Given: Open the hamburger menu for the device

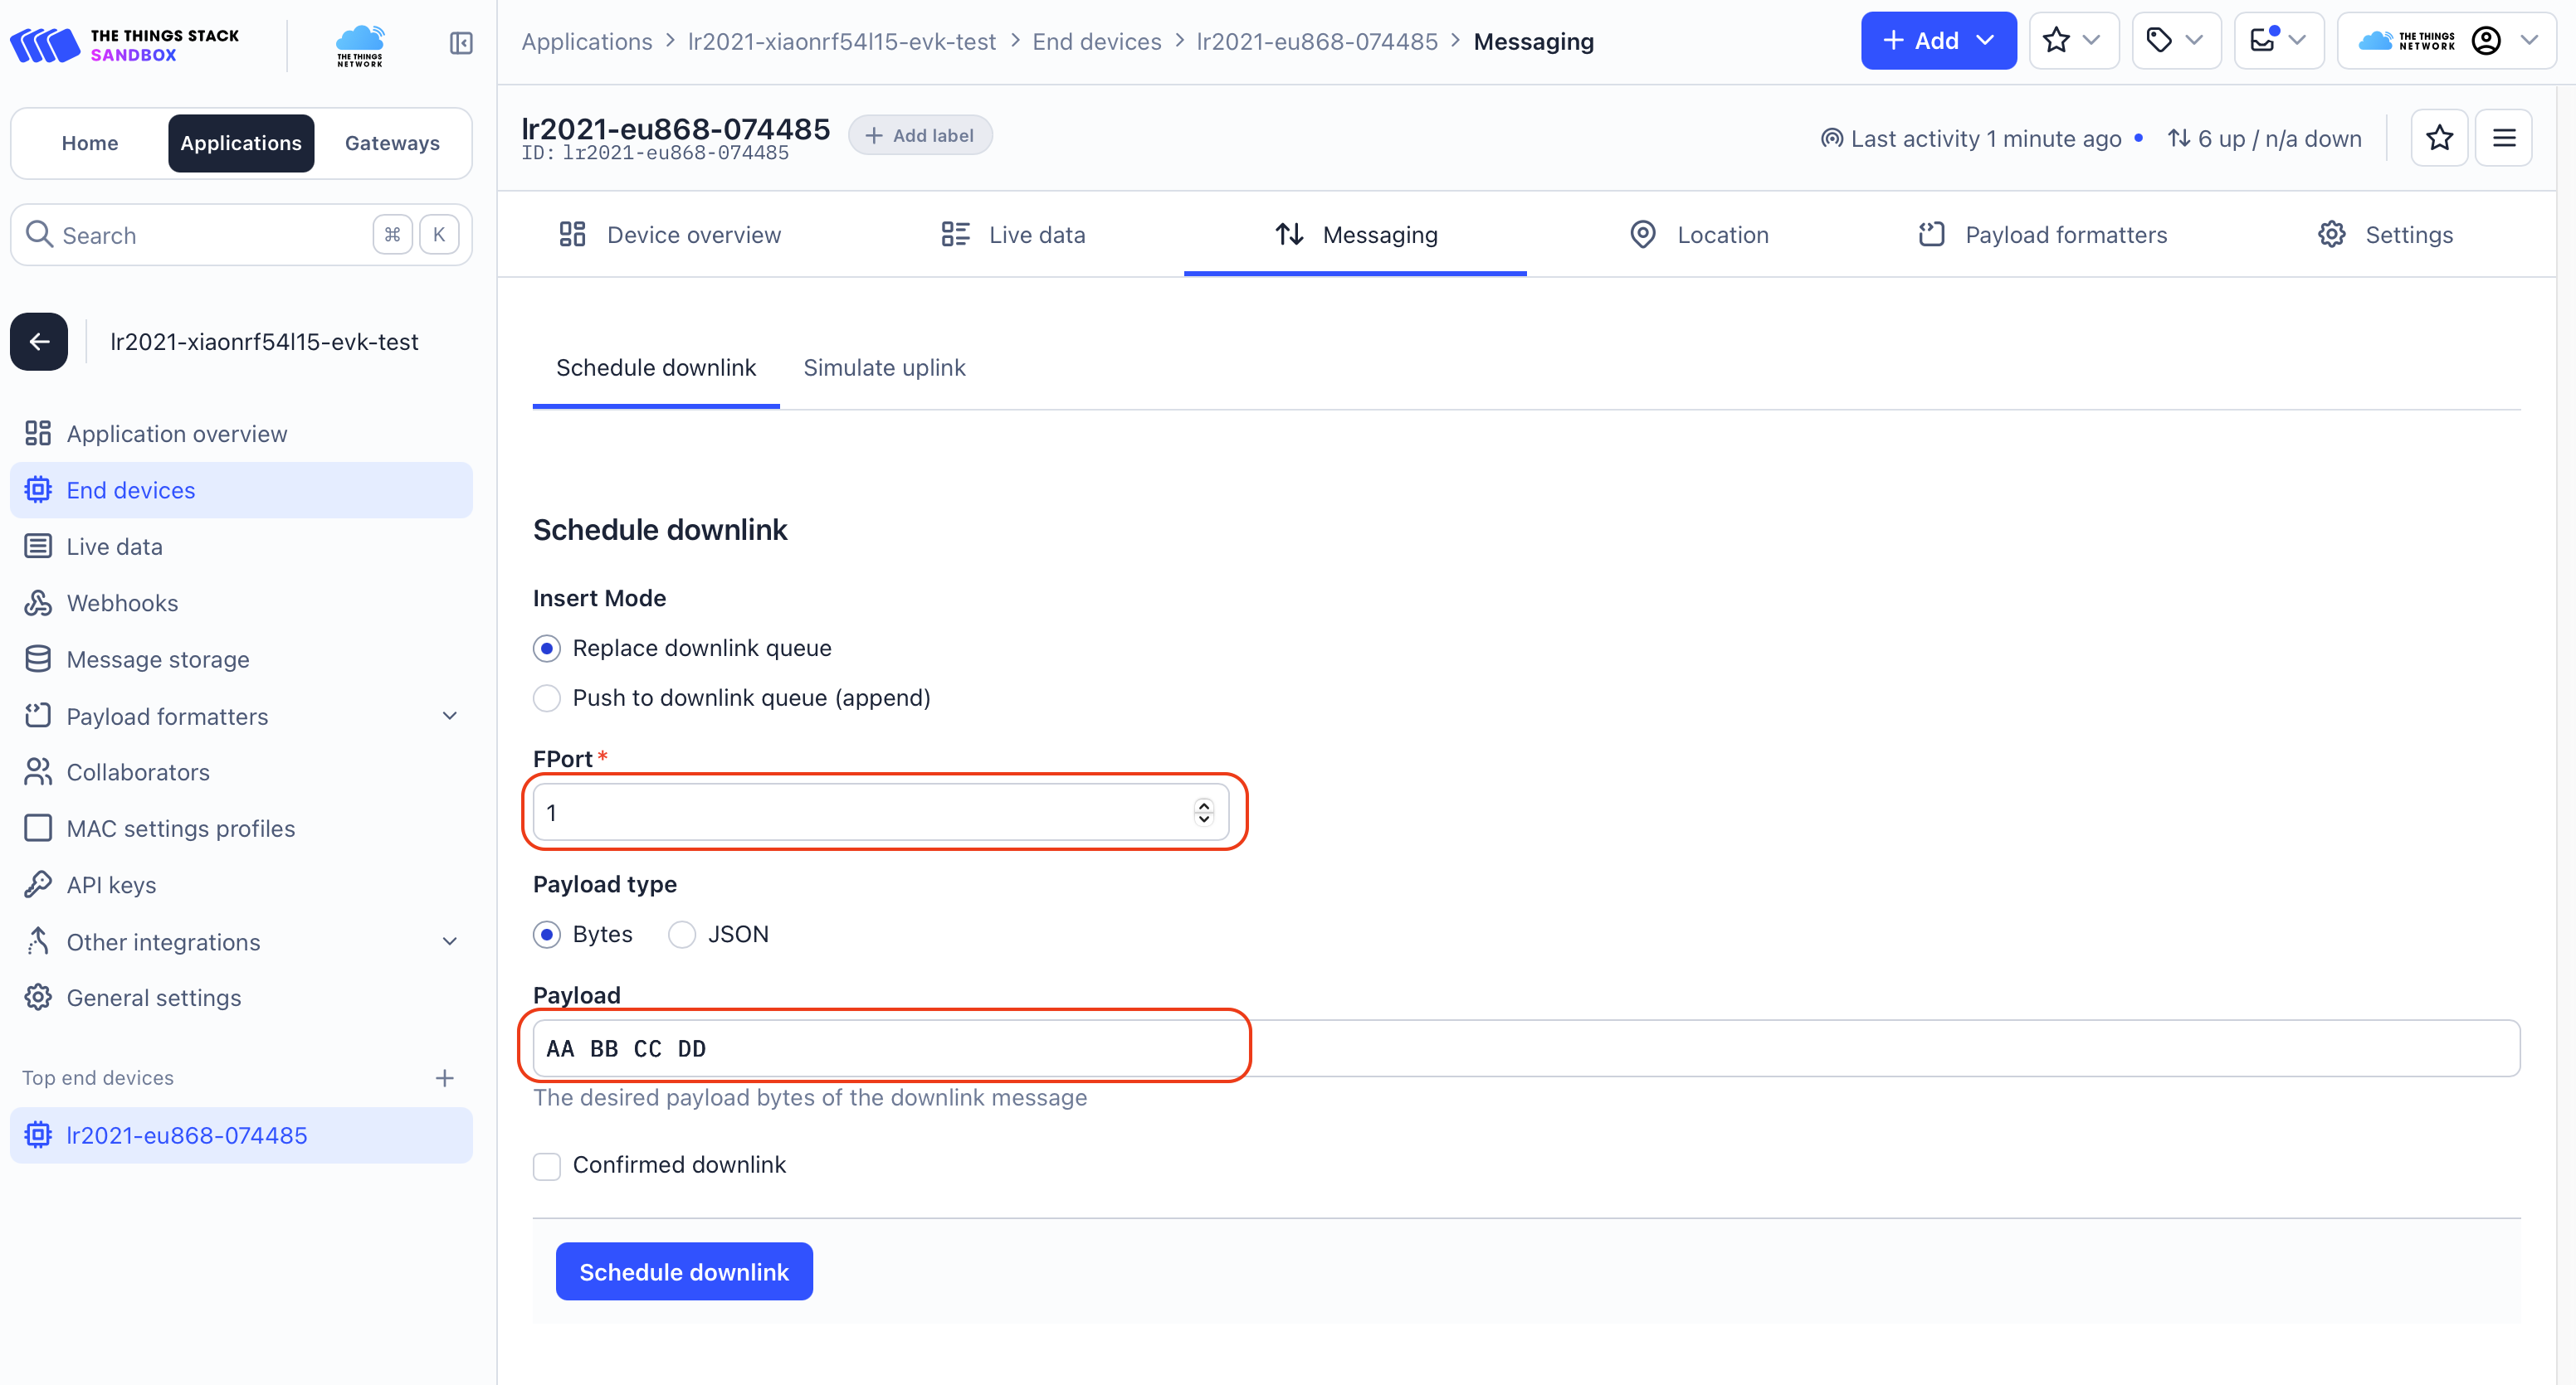Looking at the screenshot, I should pos(2503,138).
